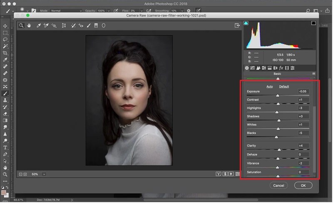Select the Spot Removal tool
The width and height of the screenshot is (333, 203).
click(x=73, y=25)
